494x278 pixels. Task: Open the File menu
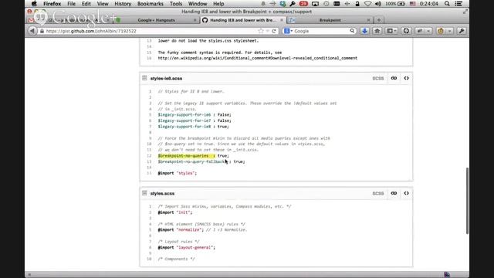point(71,4)
